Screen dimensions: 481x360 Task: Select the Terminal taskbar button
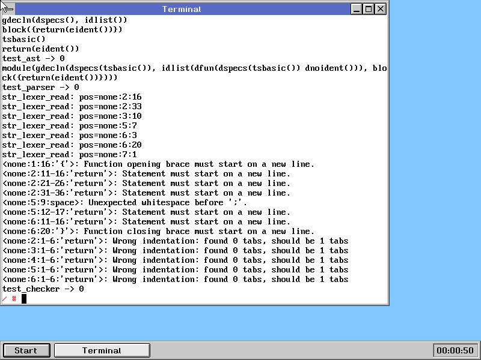click(x=102, y=350)
